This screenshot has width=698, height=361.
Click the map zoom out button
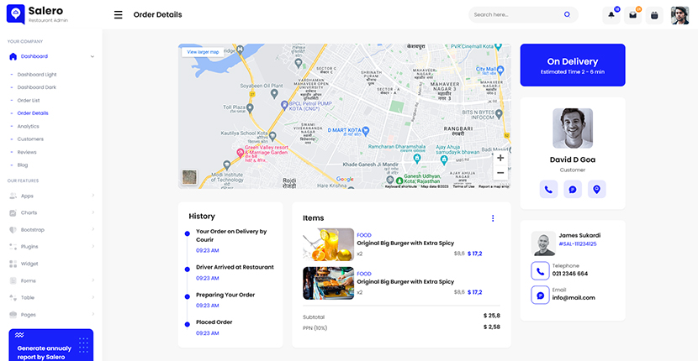[500, 173]
